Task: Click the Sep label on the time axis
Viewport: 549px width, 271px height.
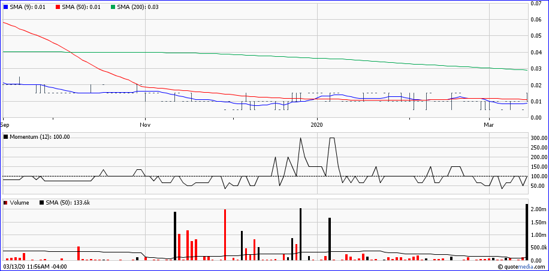Action: 5,125
